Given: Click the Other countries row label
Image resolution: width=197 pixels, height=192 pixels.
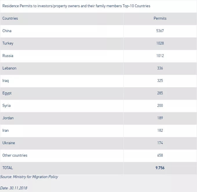Looking at the screenshot, I should coord(15,155).
